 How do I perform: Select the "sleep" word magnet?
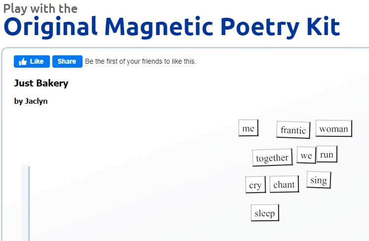pyautogui.click(x=264, y=213)
